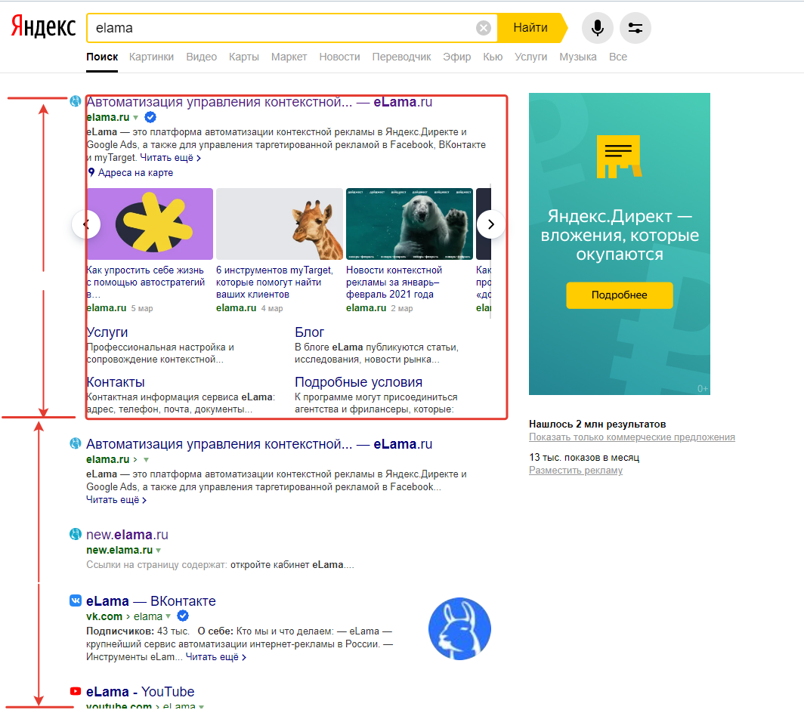Screen dimensions: 804x710
Task: Open the second result title Автоматизация управления контекстной
Action: pos(259,444)
